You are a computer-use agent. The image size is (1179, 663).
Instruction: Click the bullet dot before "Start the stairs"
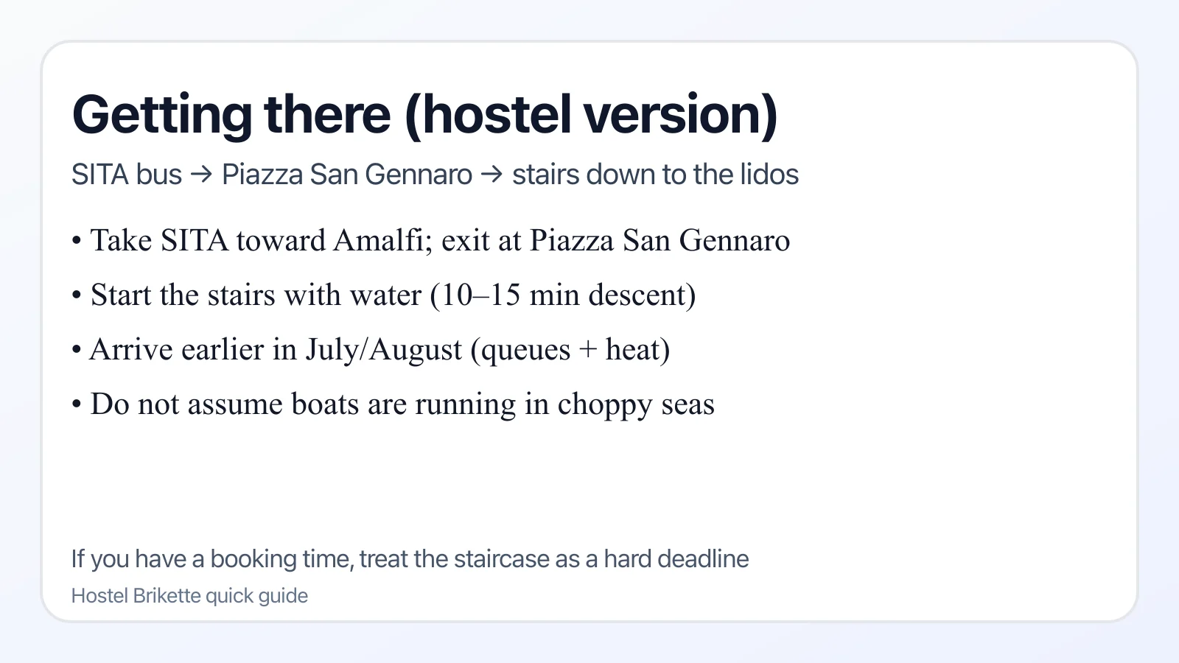tap(77, 296)
